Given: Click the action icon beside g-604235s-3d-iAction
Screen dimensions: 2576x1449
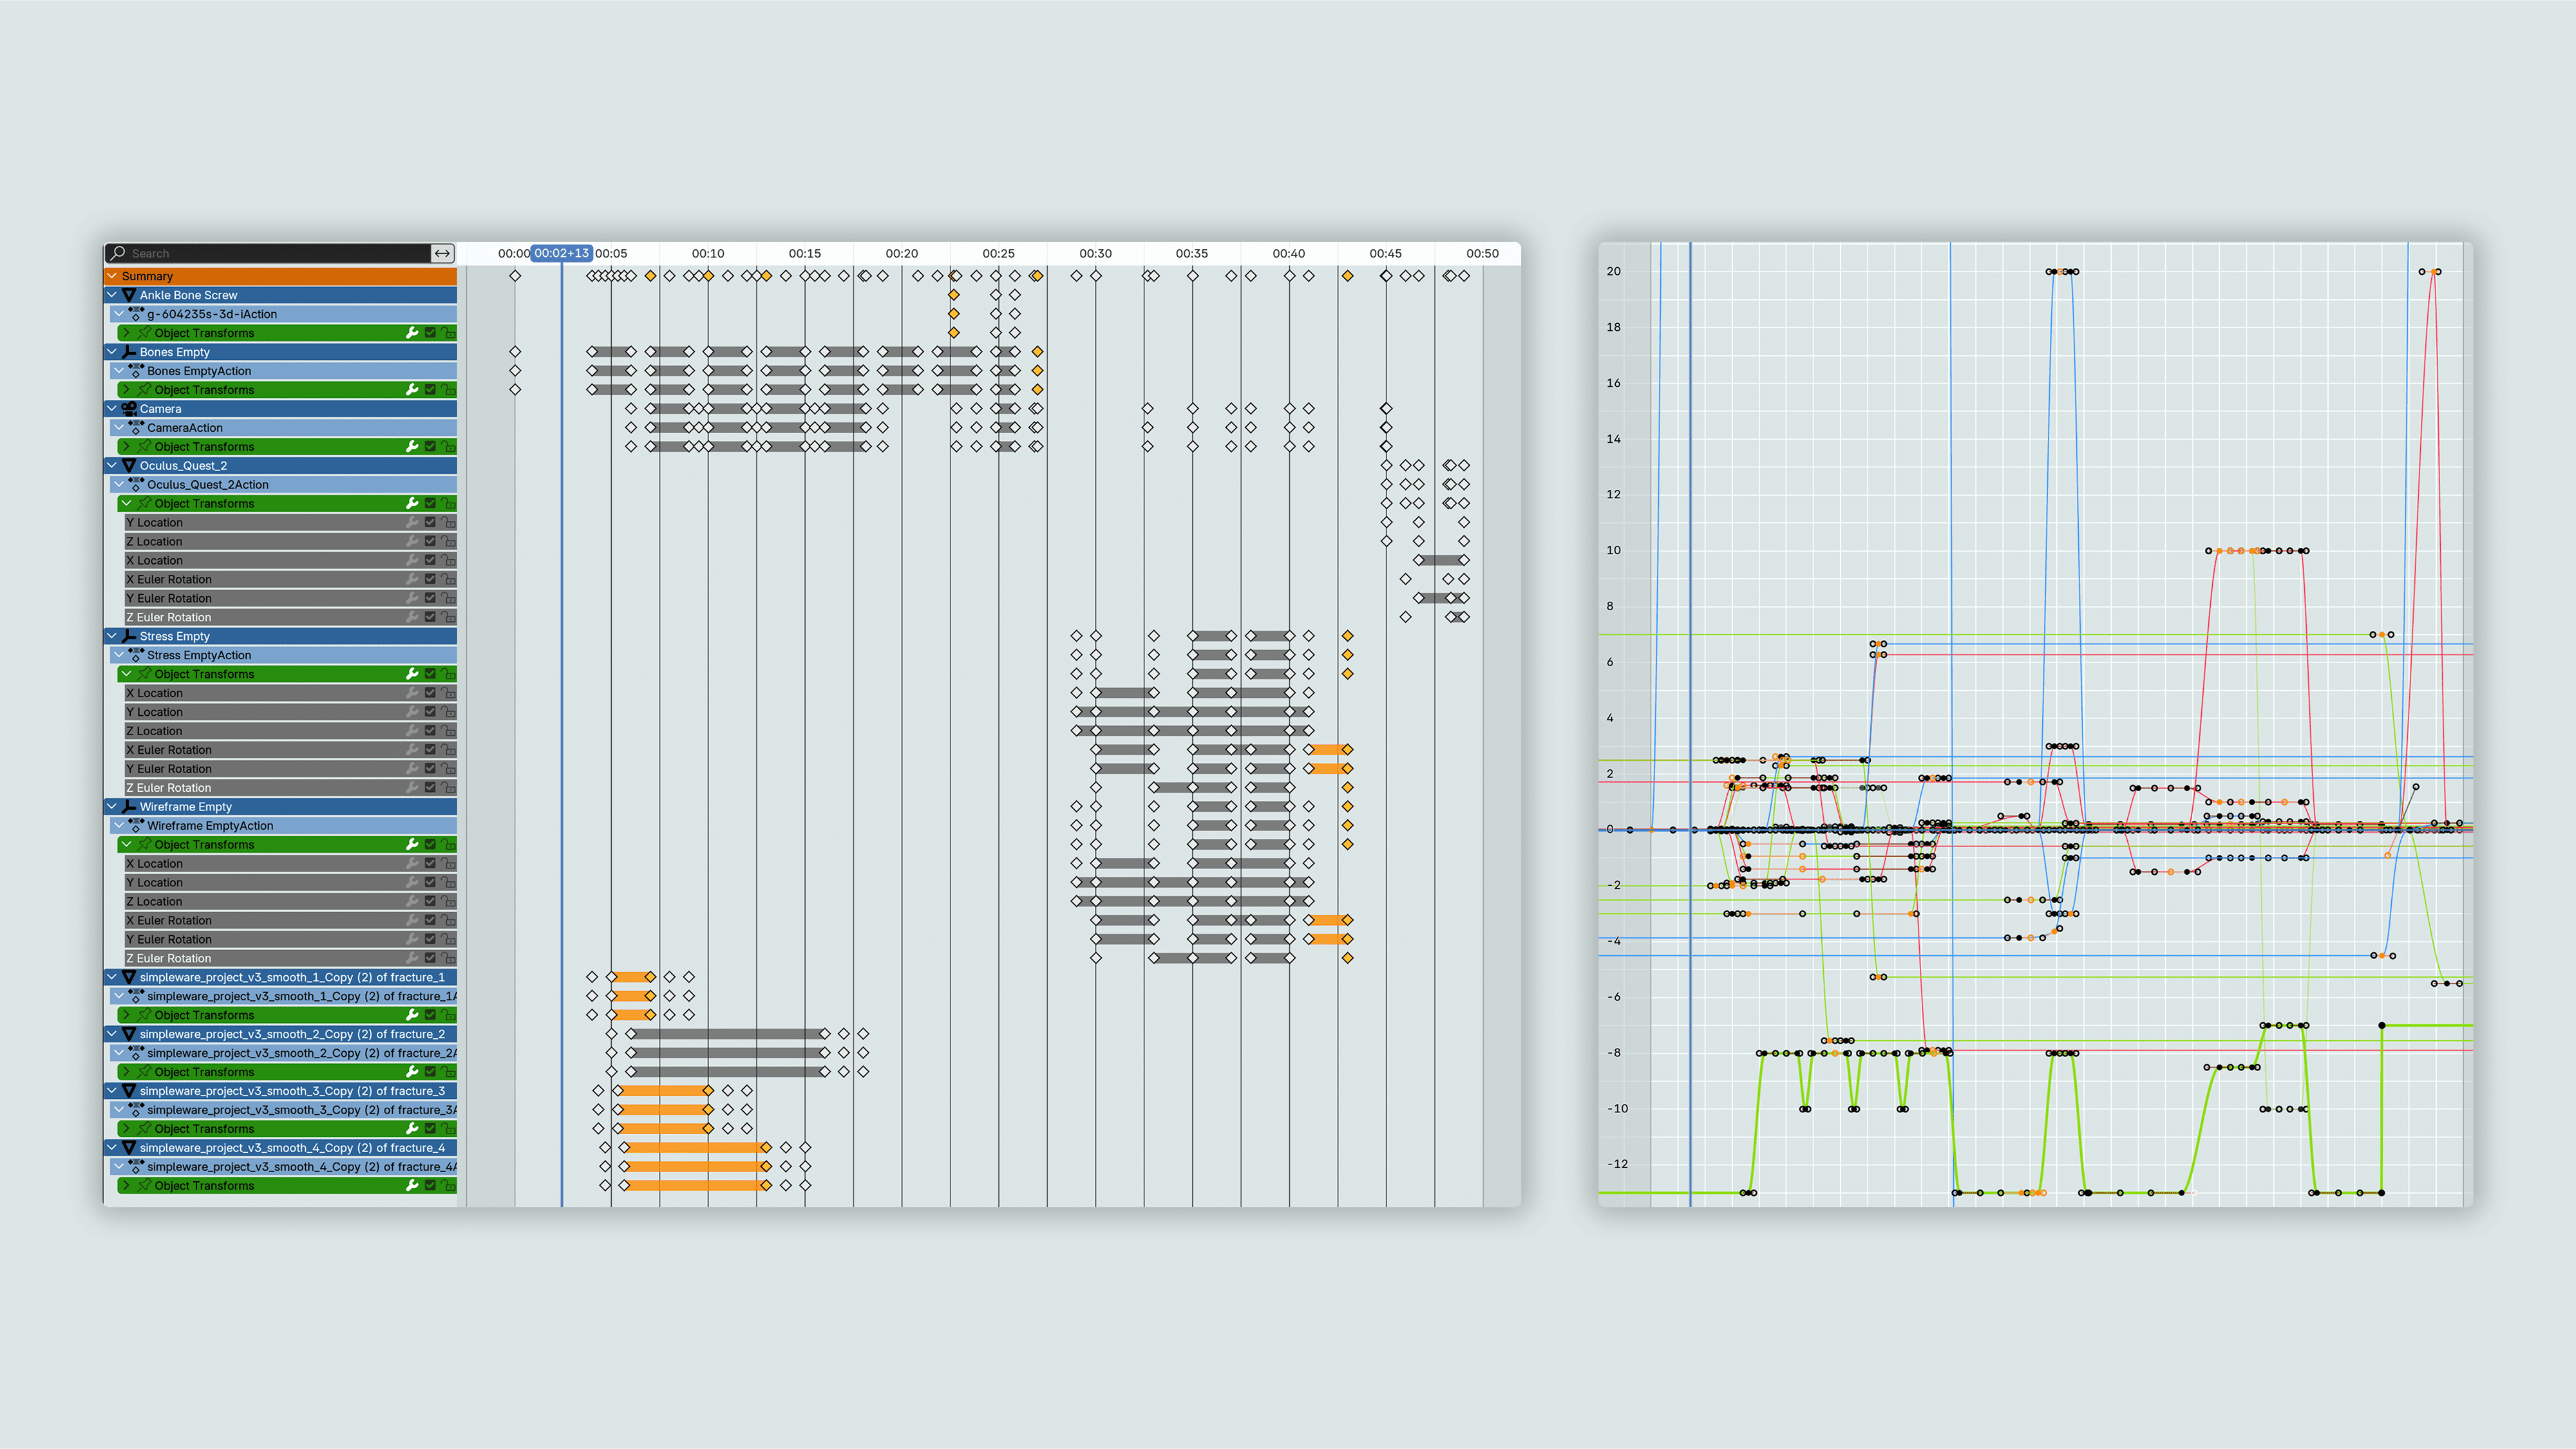Looking at the screenshot, I should coord(136,313).
